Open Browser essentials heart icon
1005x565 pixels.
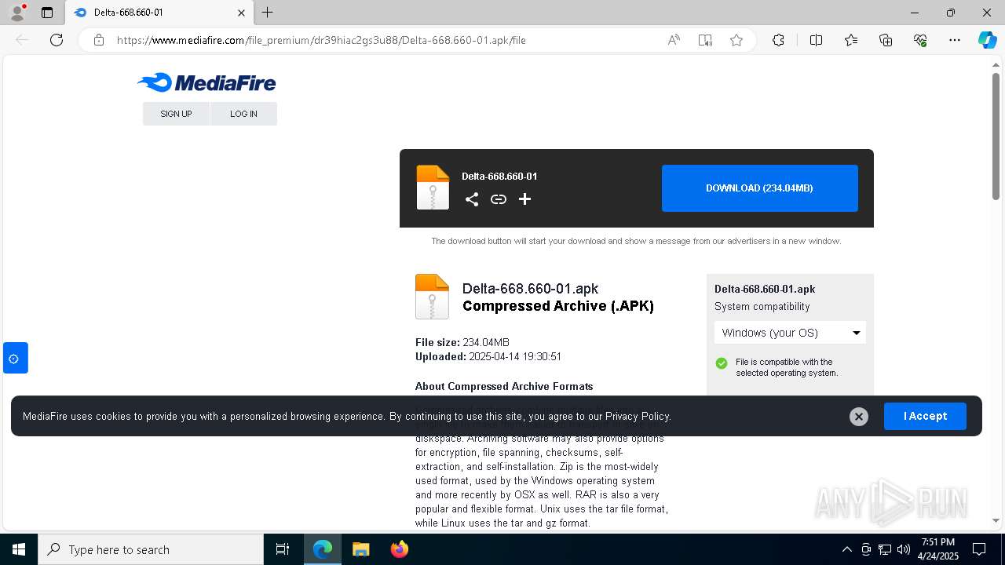point(920,40)
